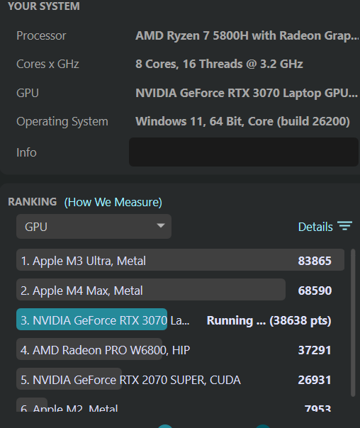Click the Details link
The height and width of the screenshot is (428, 360).
point(315,227)
